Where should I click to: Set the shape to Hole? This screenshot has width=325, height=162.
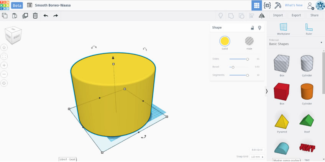tap(249, 41)
